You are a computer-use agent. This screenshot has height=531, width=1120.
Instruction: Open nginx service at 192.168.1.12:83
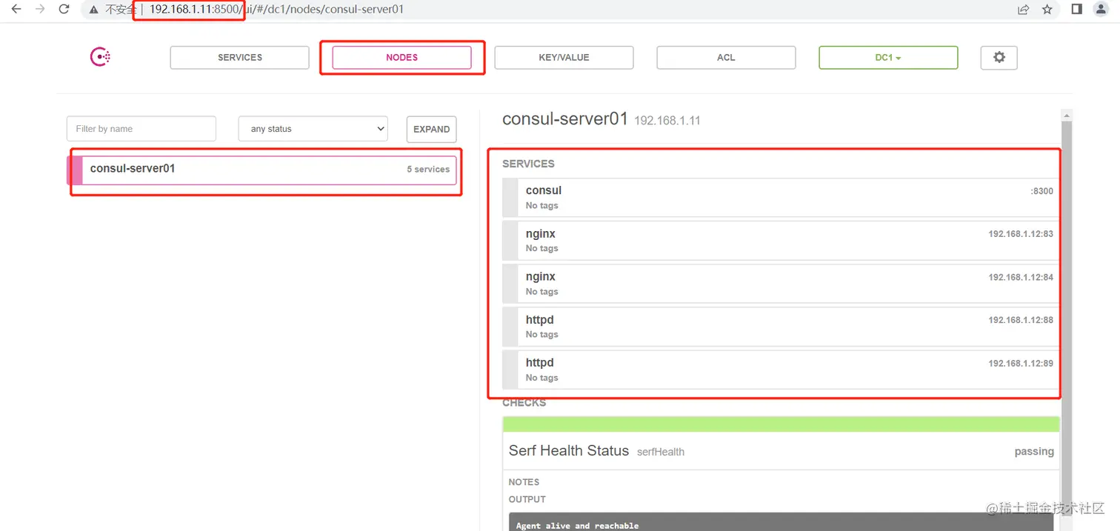pos(781,241)
